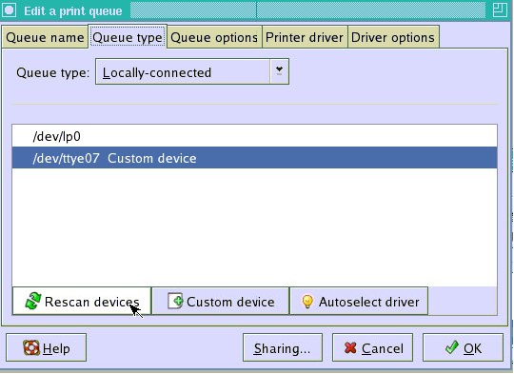Open the Sharing... dialog button
Viewport: 514px width, 374px height.
(283, 347)
